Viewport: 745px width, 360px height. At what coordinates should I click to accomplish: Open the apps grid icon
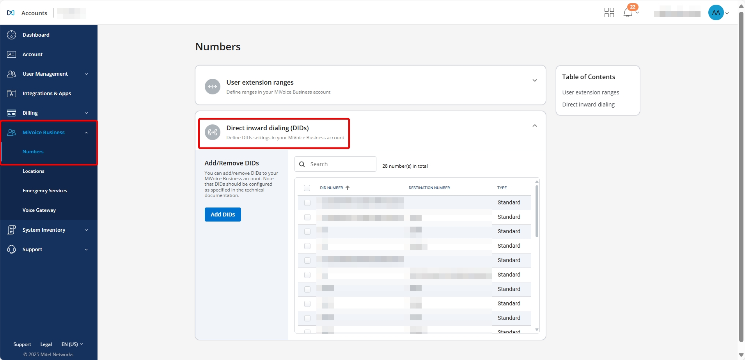click(x=609, y=12)
